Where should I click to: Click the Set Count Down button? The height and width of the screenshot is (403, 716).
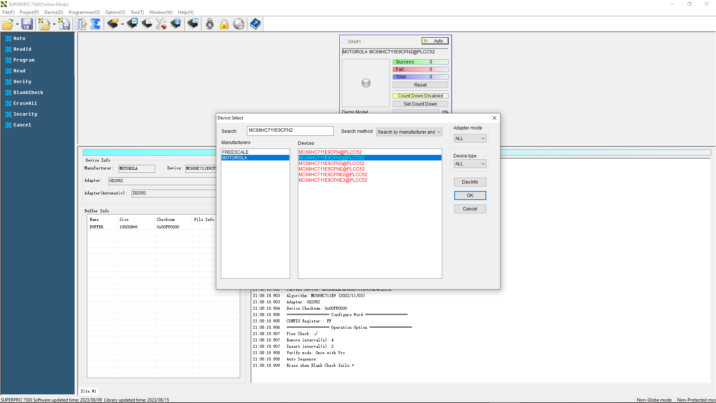pyautogui.click(x=420, y=104)
